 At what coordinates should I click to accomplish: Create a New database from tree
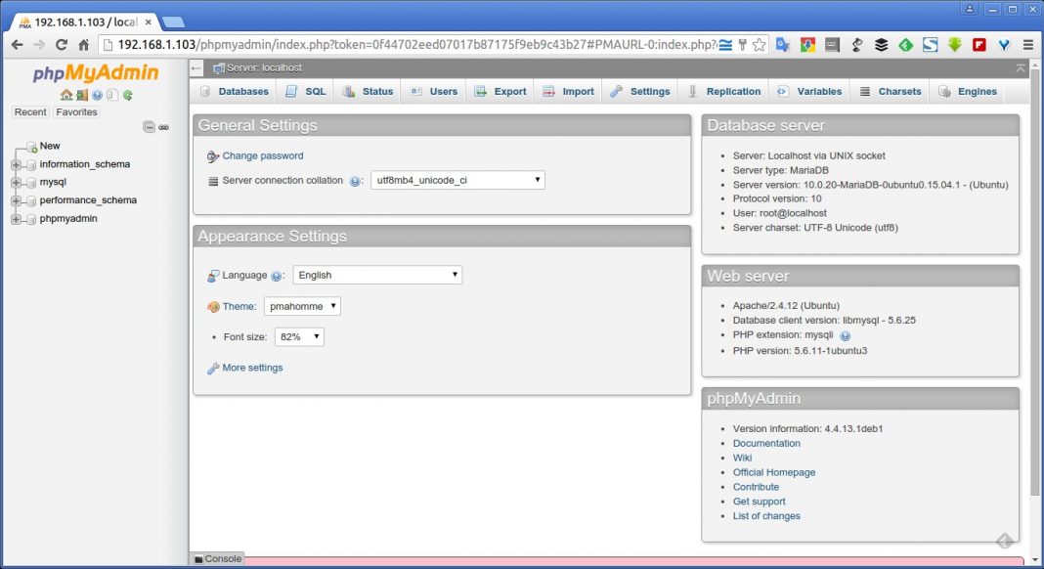coord(49,146)
